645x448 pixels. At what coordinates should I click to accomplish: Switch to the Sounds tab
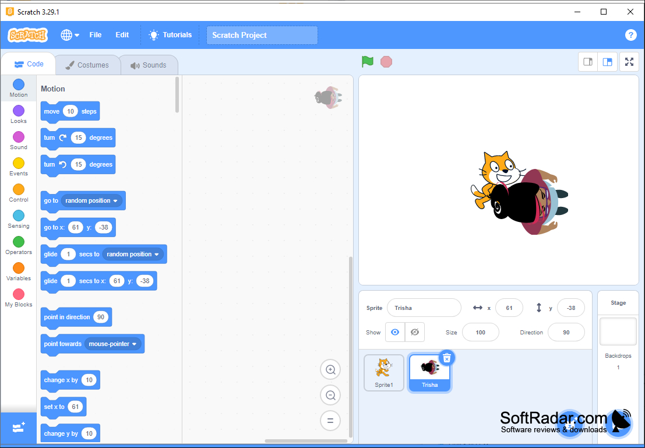[149, 65]
